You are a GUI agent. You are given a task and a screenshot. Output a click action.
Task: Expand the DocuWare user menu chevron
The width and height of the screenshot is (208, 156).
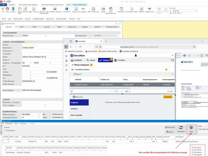(172, 55)
